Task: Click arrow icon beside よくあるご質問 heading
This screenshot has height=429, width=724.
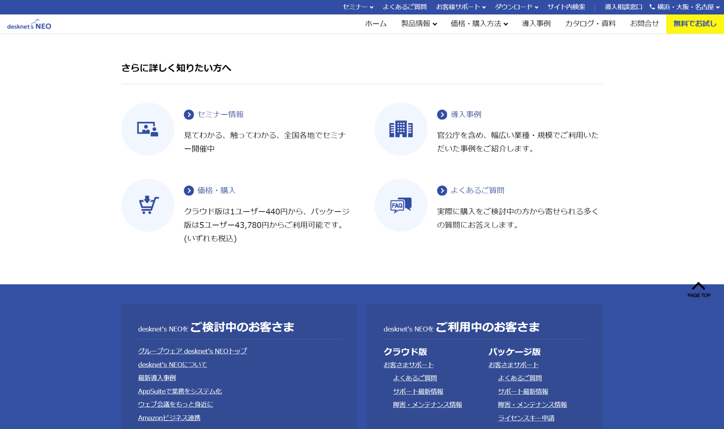Action: (x=442, y=191)
